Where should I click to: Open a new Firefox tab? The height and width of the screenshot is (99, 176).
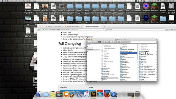(104, 26)
